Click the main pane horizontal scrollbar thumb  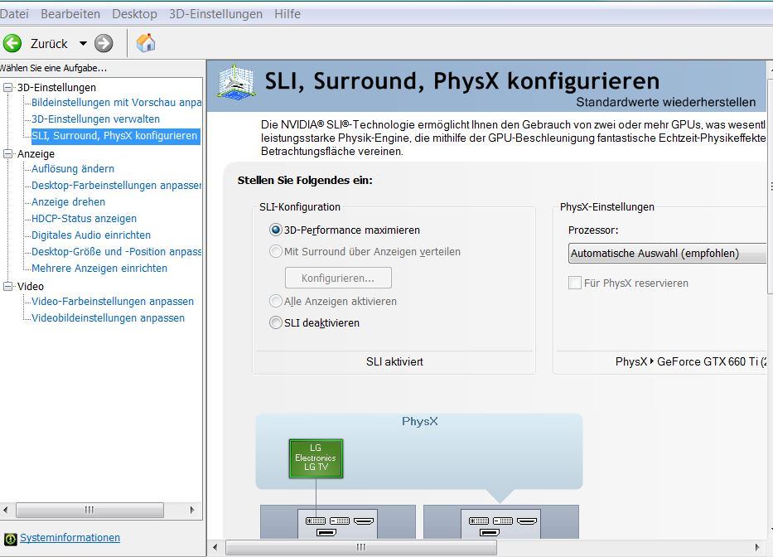coord(361,547)
